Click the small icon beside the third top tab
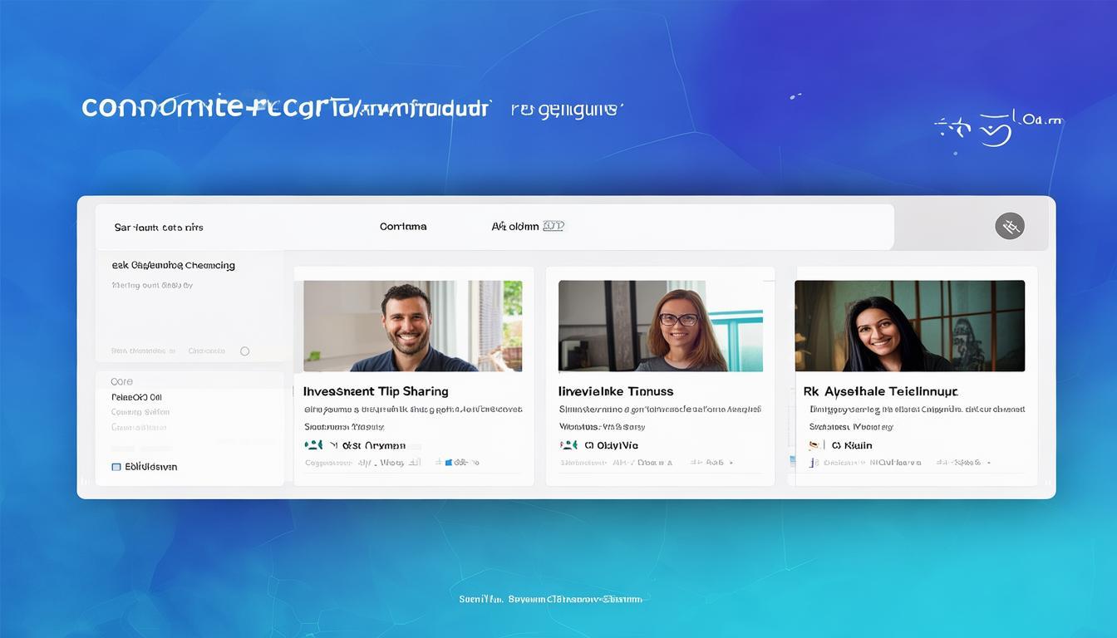 (x=553, y=226)
